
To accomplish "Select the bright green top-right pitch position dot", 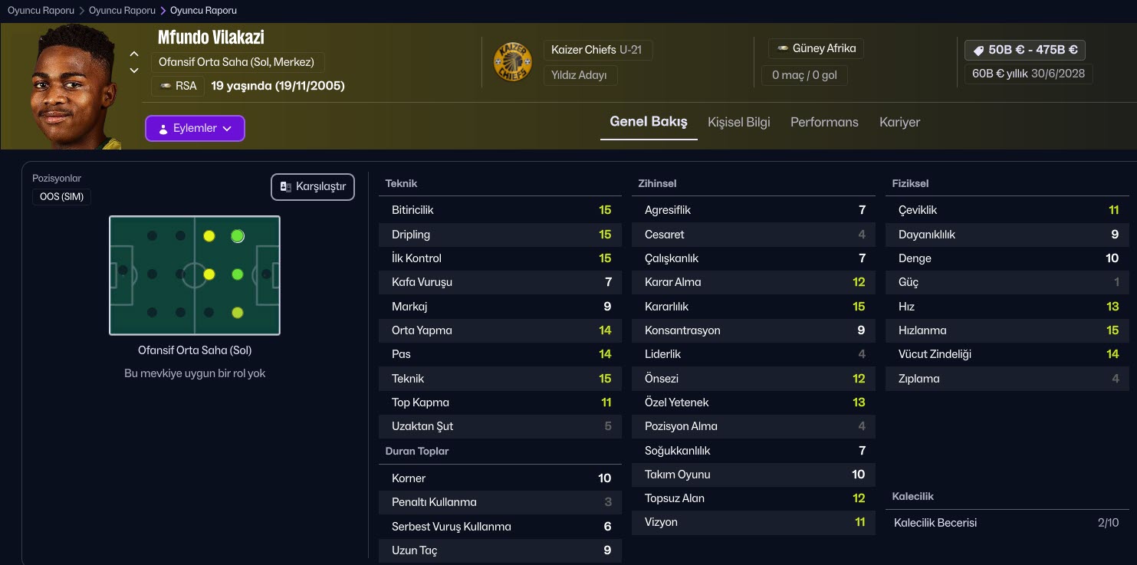I will pyautogui.click(x=238, y=236).
